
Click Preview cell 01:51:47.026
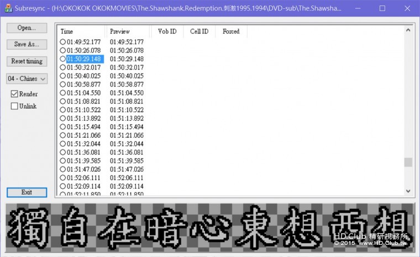[x=127, y=169]
